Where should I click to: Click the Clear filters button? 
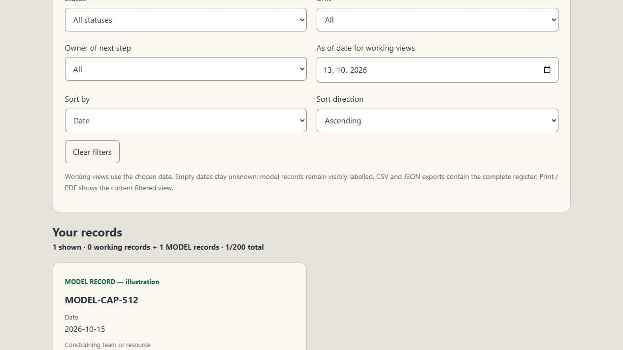pos(92,152)
